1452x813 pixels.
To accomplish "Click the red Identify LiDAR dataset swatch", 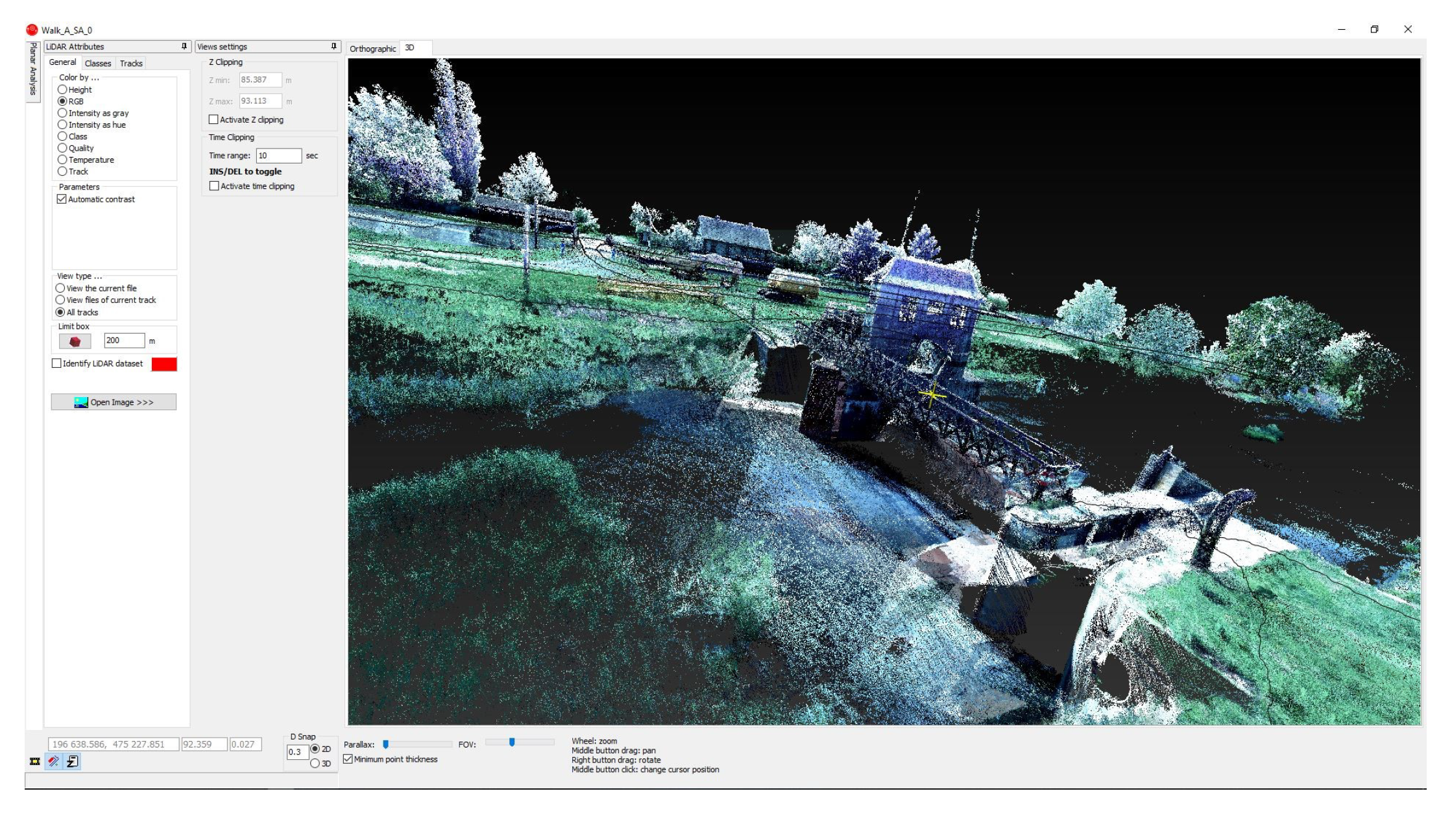I will point(163,364).
